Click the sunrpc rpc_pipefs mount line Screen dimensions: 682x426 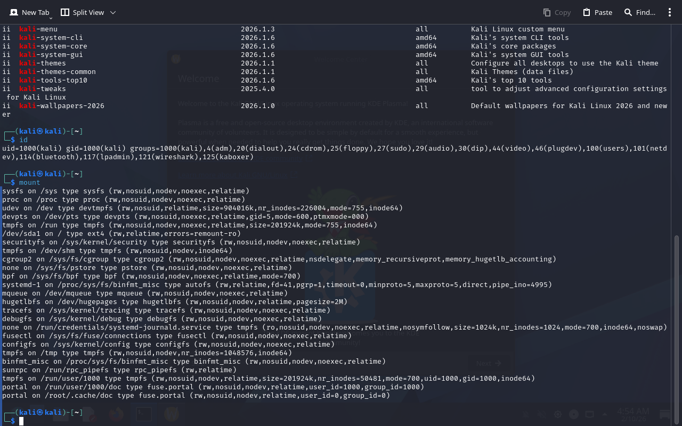119,370
